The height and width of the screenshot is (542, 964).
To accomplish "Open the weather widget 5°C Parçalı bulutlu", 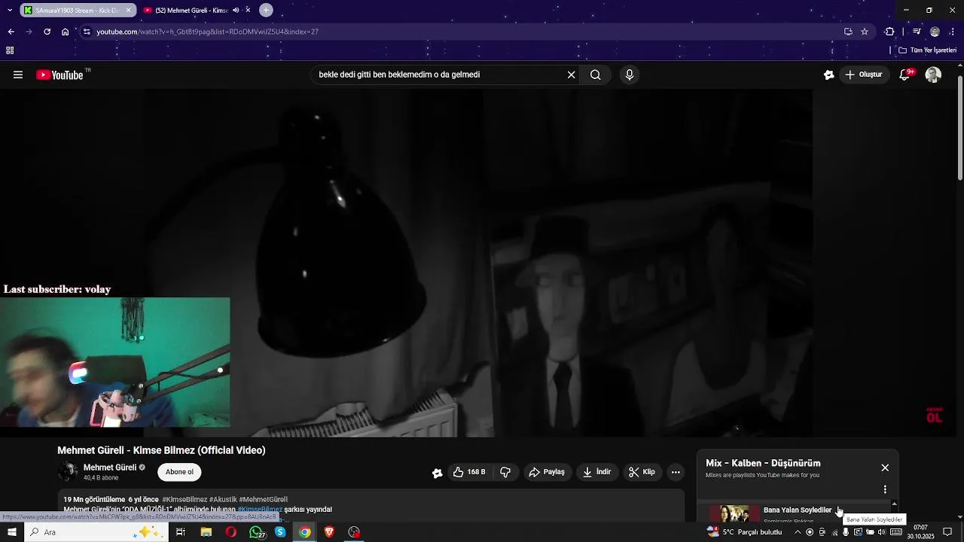I will (744, 532).
